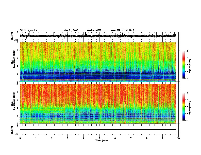Click the "ch.3(V)" axis label
Image resolution: width=201 pixels, height=155 pixels.
pos(12,130)
